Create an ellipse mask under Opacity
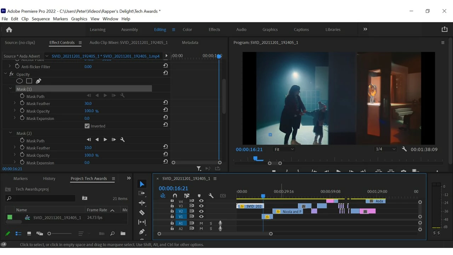The image size is (453, 255). [19, 81]
